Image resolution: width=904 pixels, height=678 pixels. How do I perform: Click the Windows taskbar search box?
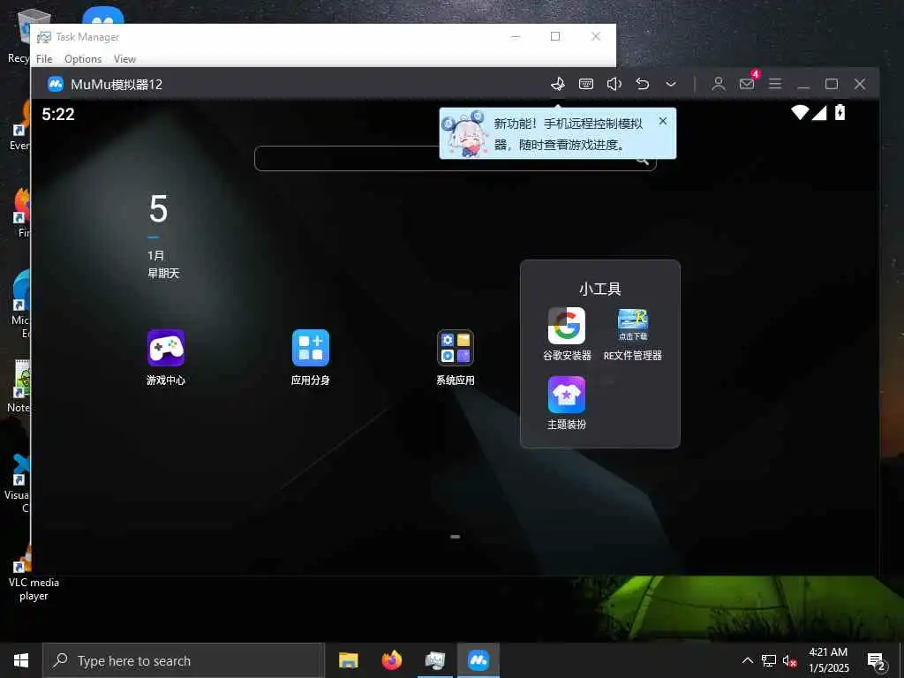pos(184,660)
